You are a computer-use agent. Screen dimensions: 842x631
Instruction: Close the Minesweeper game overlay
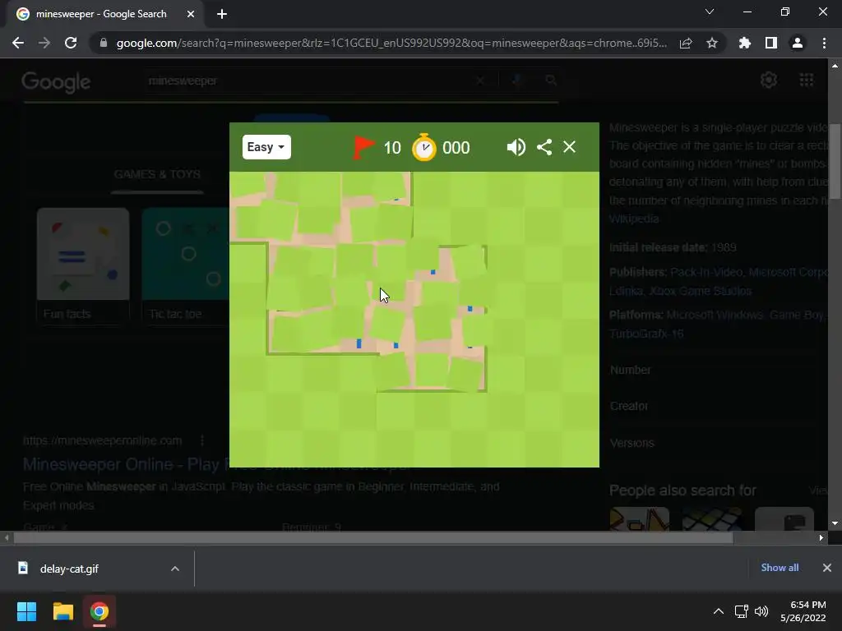pyautogui.click(x=569, y=147)
